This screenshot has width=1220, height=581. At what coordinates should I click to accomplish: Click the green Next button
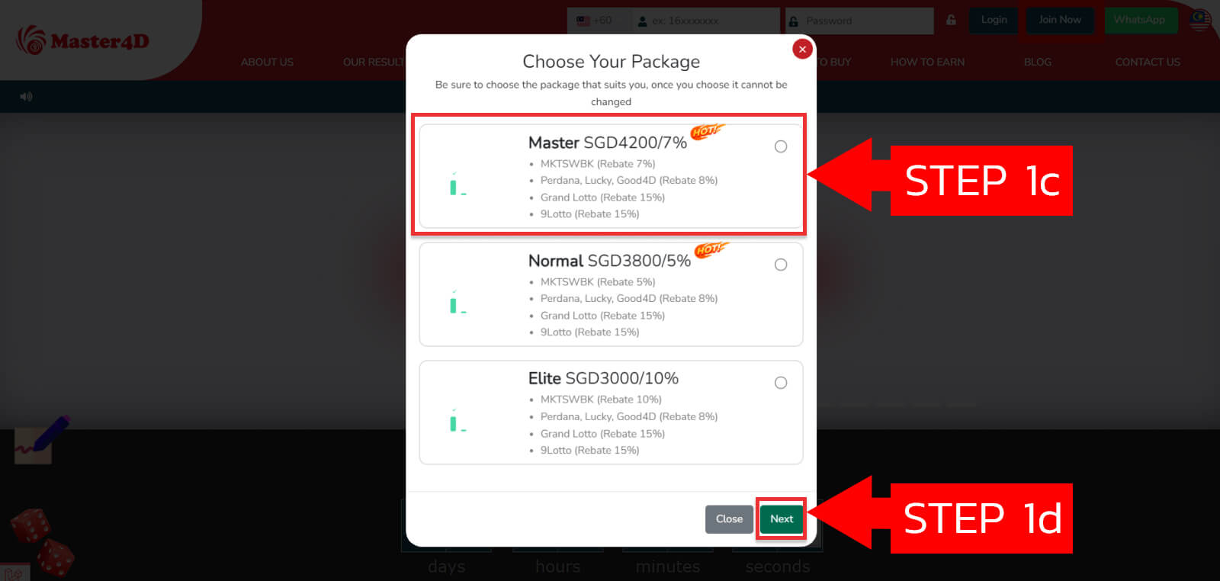(x=782, y=518)
